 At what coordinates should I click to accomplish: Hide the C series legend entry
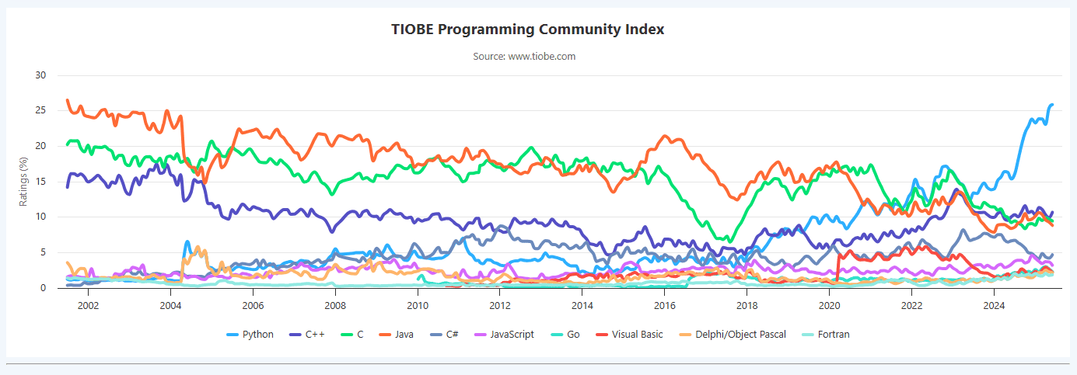[x=351, y=335]
